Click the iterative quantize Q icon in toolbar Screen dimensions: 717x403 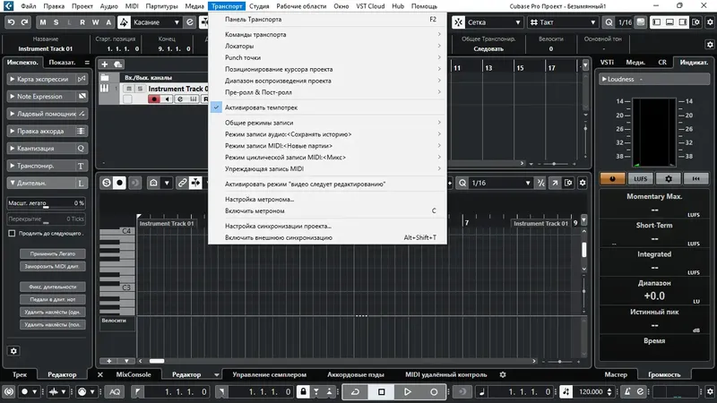click(609, 21)
